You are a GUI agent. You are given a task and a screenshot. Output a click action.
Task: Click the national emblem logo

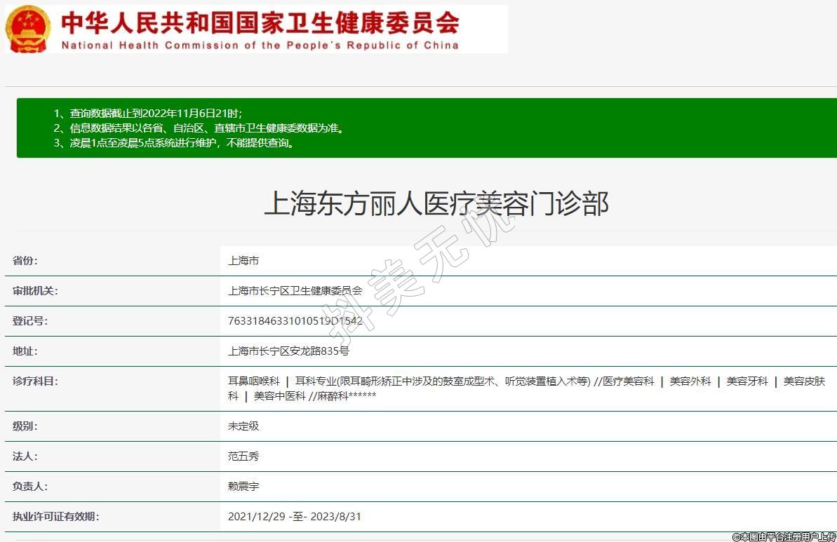pos(28,29)
